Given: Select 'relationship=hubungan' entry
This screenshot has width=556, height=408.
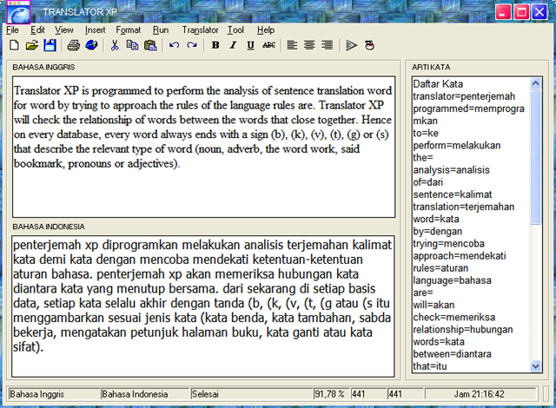Looking at the screenshot, I should click(x=463, y=329).
